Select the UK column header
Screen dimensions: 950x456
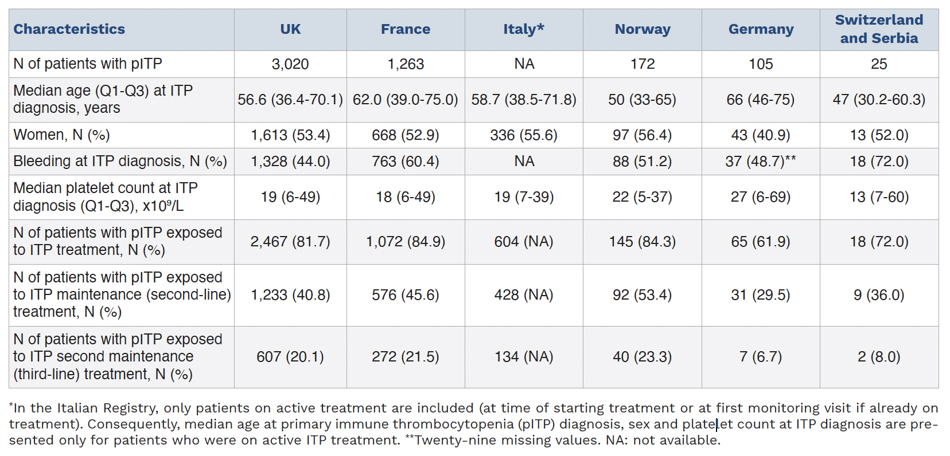290,29
